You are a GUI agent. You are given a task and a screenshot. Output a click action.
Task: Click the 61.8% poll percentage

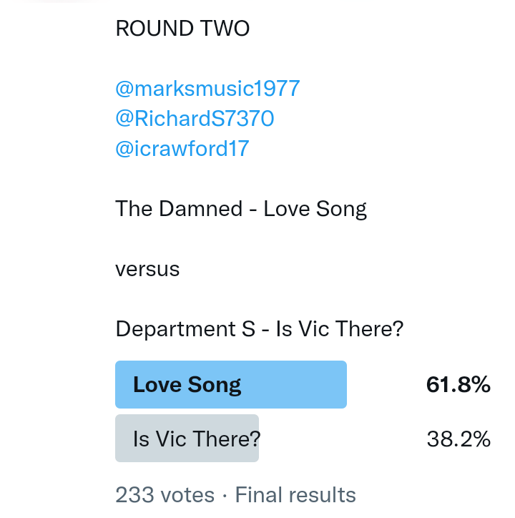(x=458, y=385)
